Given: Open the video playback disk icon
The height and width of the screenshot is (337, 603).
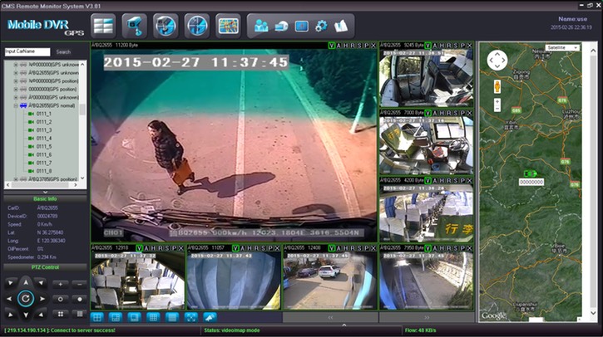Looking at the screenshot, I should pos(165,25).
